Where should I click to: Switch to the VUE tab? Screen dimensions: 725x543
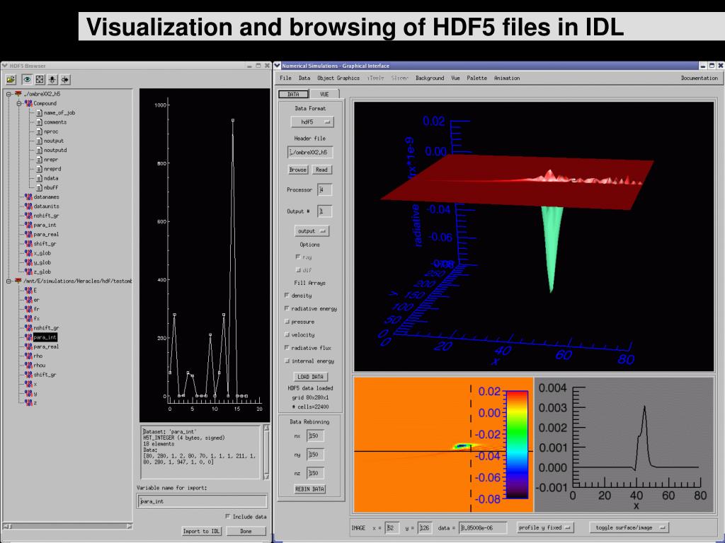point(324,93)
